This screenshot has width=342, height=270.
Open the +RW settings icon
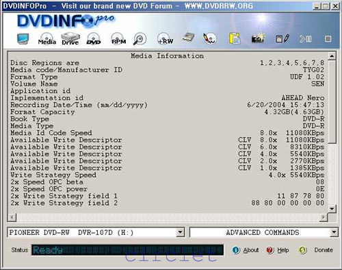[x=166, y=38]
